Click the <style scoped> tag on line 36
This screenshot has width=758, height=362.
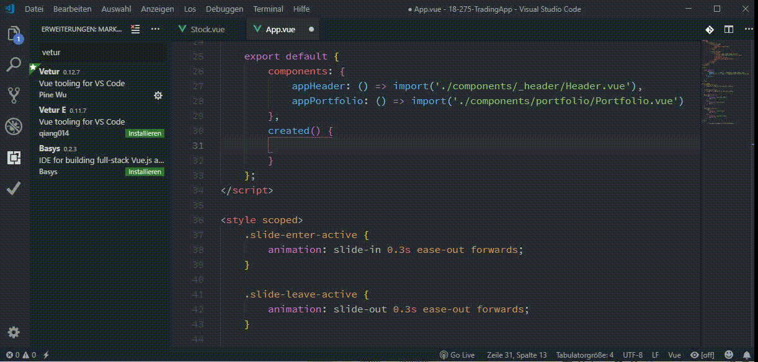(x=261, y=220)
